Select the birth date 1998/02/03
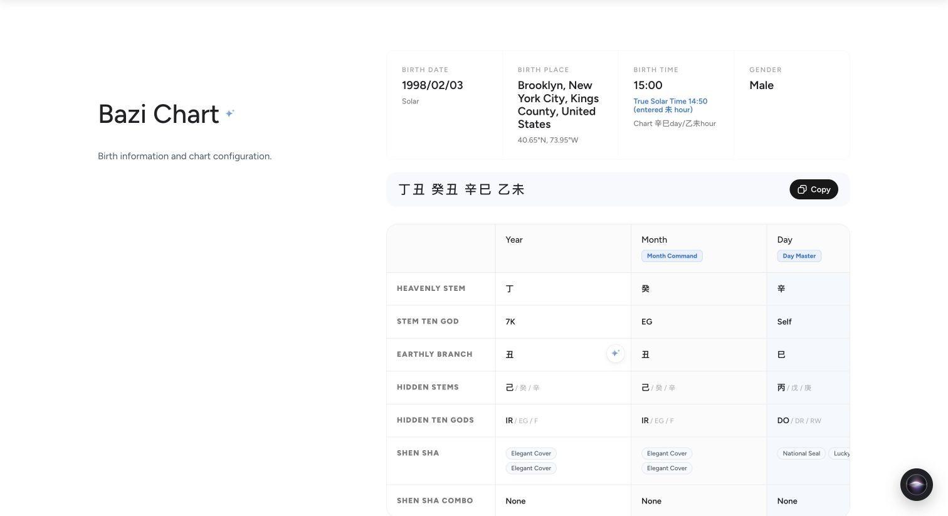 (x=433, y=85)
